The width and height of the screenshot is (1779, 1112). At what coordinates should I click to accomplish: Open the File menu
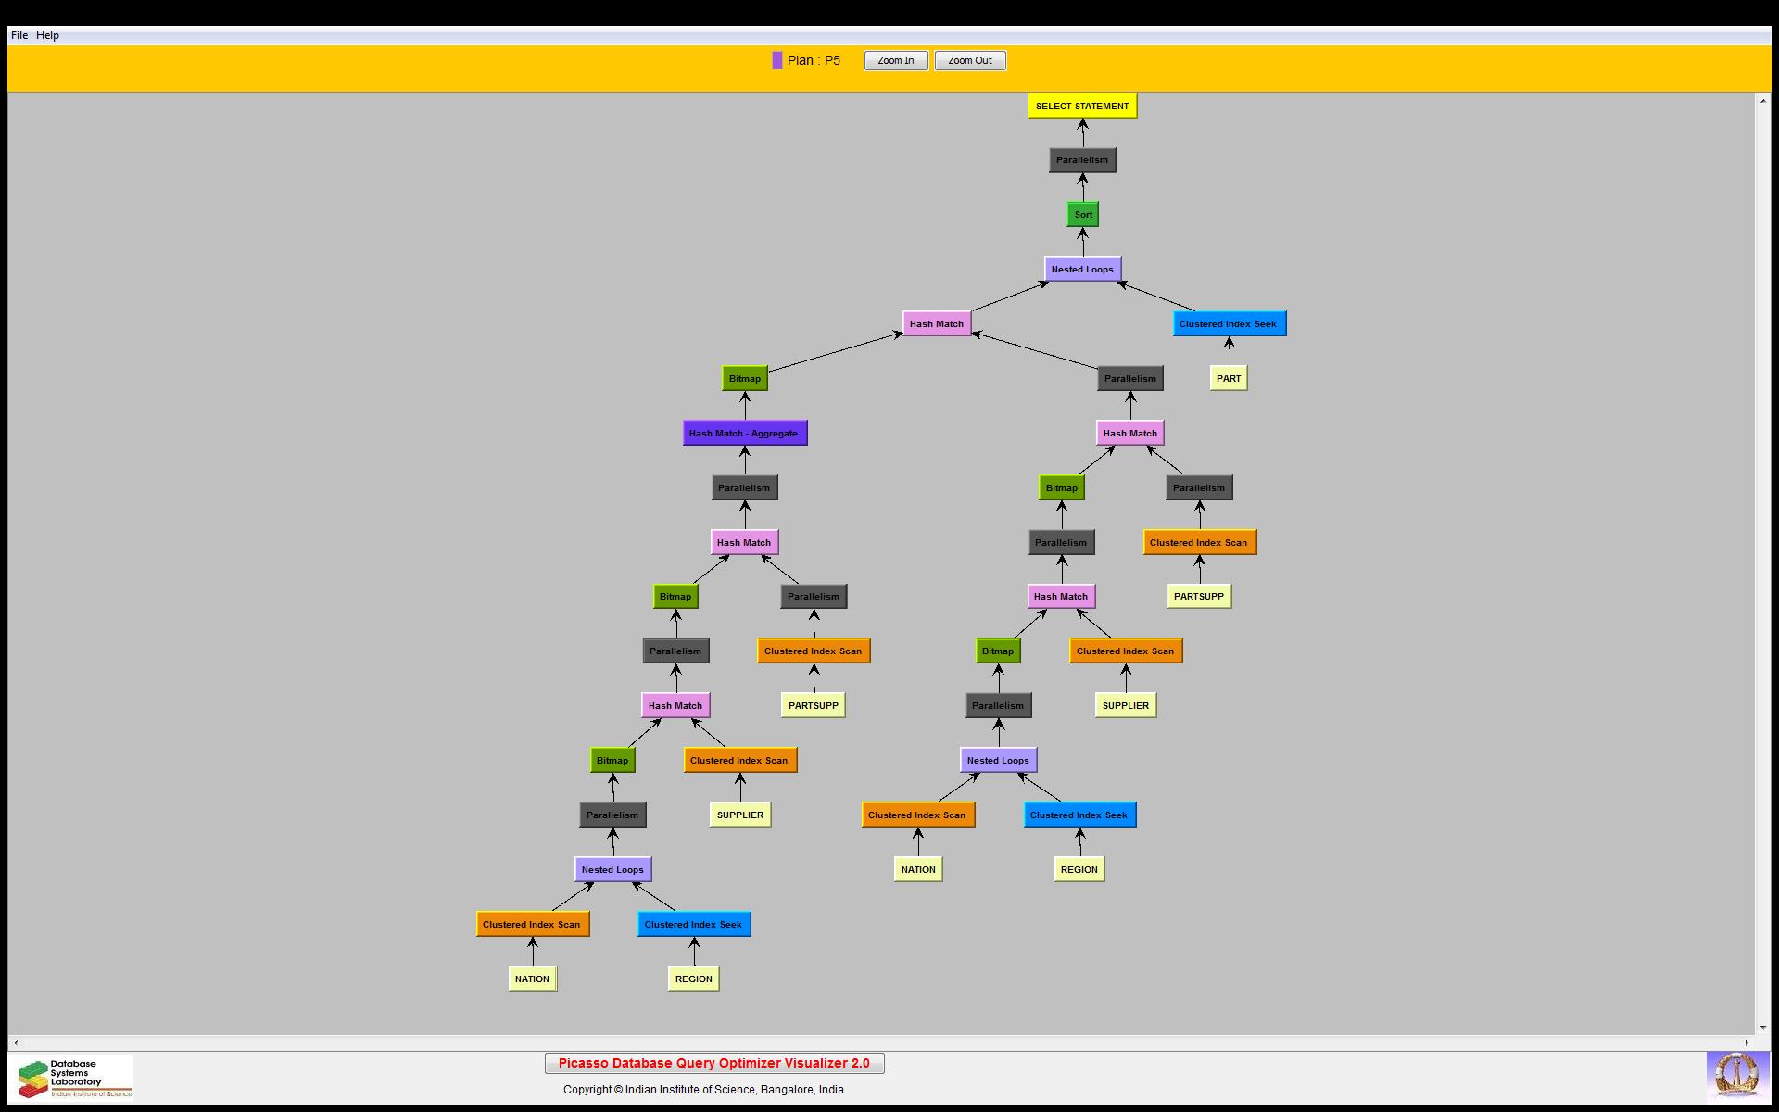click(x=19, y=35)
